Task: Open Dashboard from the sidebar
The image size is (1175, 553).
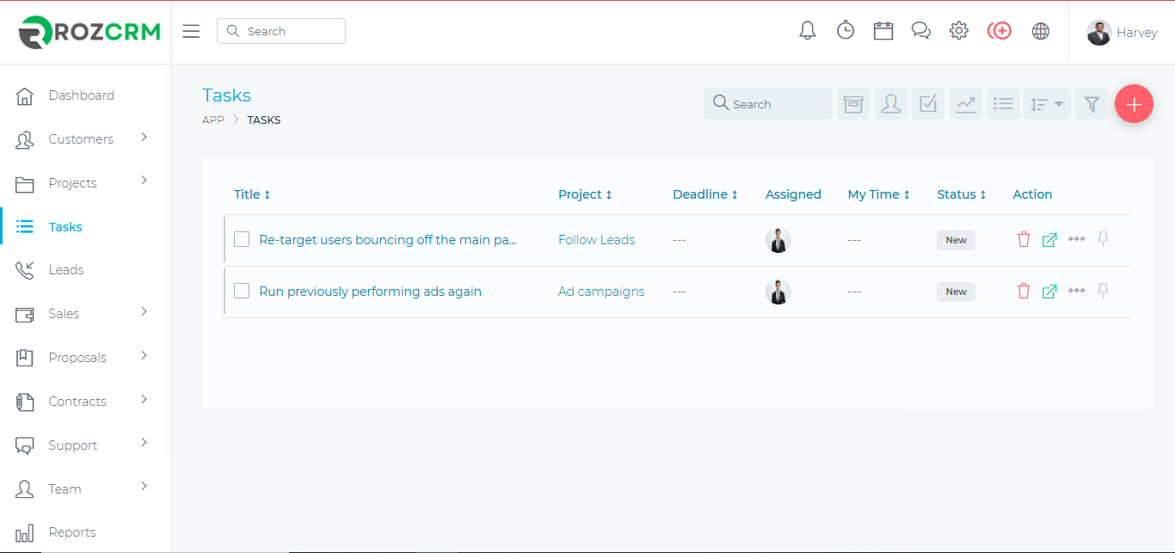Action: [x=81, y=95]
